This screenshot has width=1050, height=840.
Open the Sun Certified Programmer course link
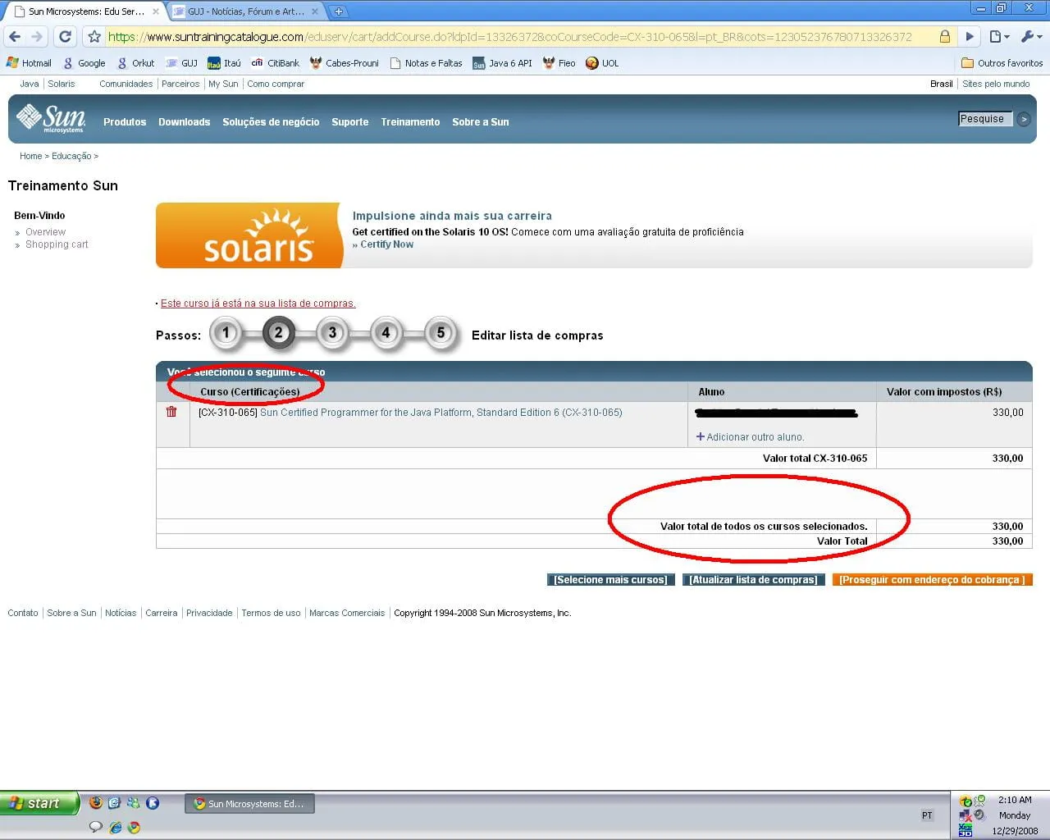click(441, 413)
